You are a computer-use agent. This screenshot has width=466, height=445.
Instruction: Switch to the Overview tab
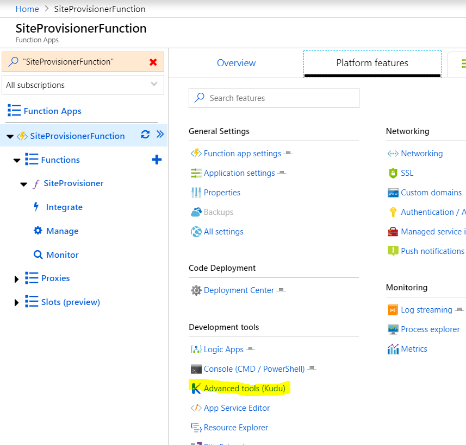[x=237, y=63]
